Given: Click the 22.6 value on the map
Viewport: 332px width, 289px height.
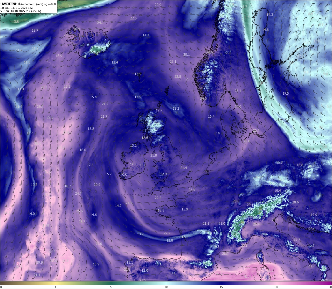Looking at the screenshot, I should pos(50,117).
